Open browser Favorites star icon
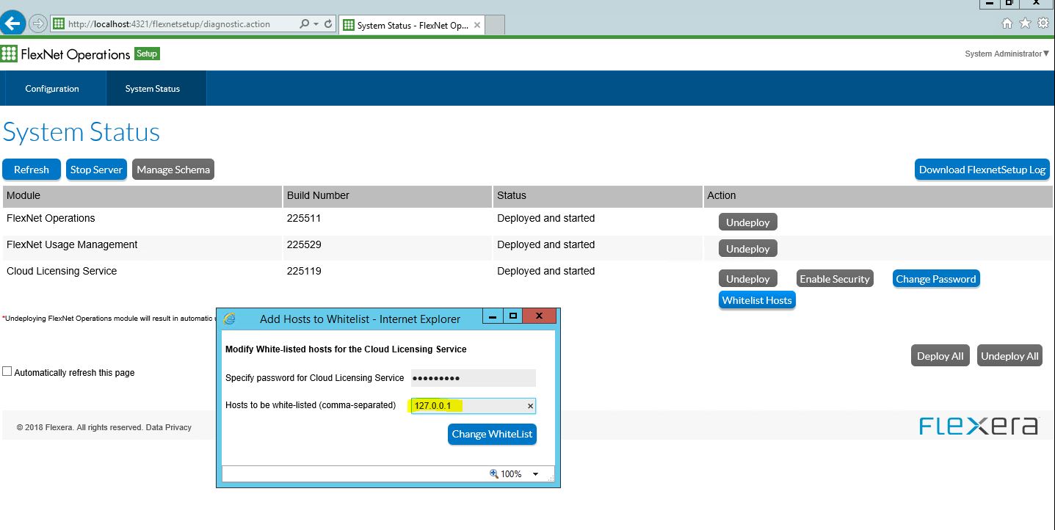Viewport: 1055px width, 530px height. pyautogui.click(x=1025, y=23)
